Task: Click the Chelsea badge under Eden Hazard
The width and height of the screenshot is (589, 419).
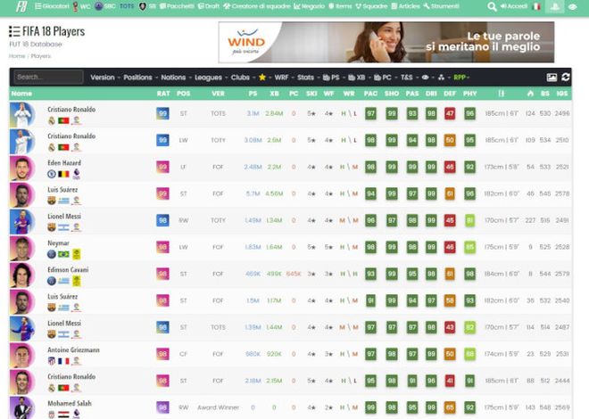Action: (52, 174)
